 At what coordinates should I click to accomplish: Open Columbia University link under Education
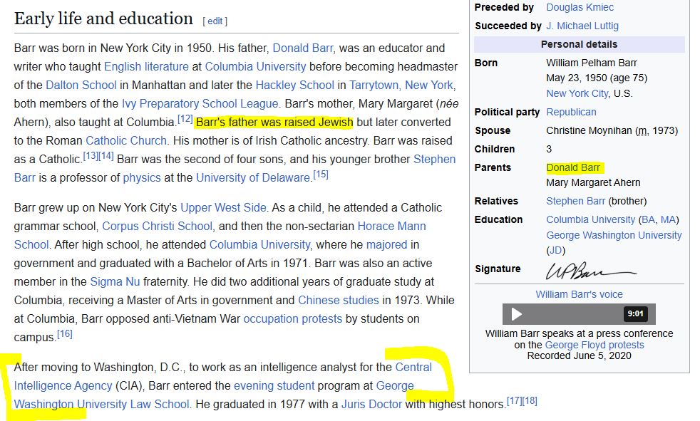coord(591,220)
